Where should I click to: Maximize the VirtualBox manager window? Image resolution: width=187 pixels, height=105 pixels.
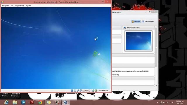(x=149, y=12)
